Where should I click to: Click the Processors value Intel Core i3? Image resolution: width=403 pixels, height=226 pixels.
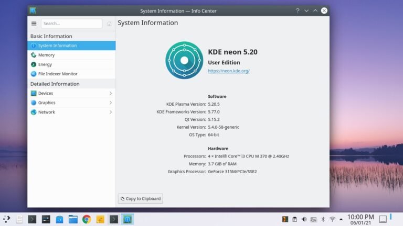[248, 156]
